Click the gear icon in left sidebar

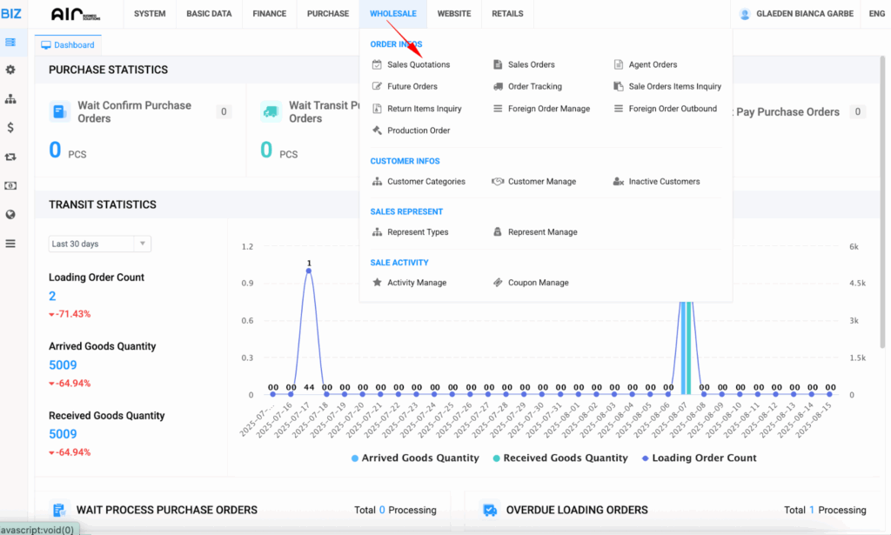coord(10,70)
